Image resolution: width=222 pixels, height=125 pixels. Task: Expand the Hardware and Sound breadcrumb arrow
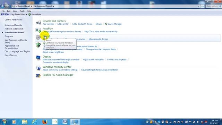(53, 6)
